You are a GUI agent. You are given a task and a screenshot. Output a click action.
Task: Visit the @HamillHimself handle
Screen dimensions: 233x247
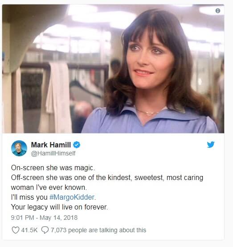pyautogui.click(x=53, y=153)
